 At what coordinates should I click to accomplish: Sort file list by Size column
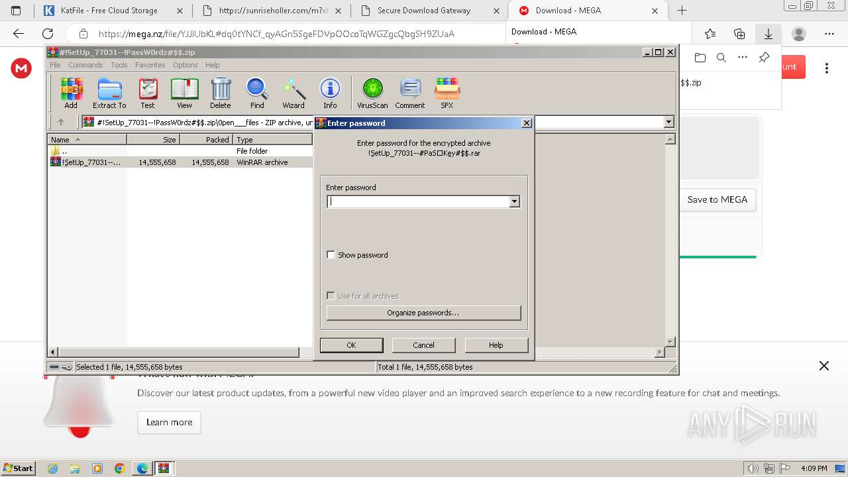coord(153,139)
